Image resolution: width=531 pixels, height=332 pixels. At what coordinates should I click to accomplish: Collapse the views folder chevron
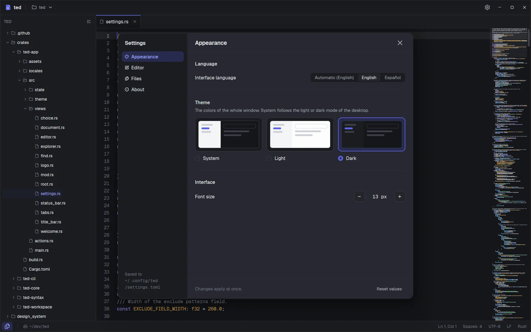coord(25,109)
